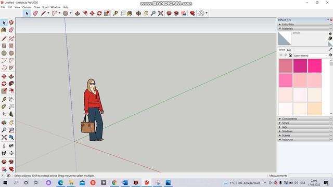
Task: Open the Windows Start menu
Action: (5, 182)
